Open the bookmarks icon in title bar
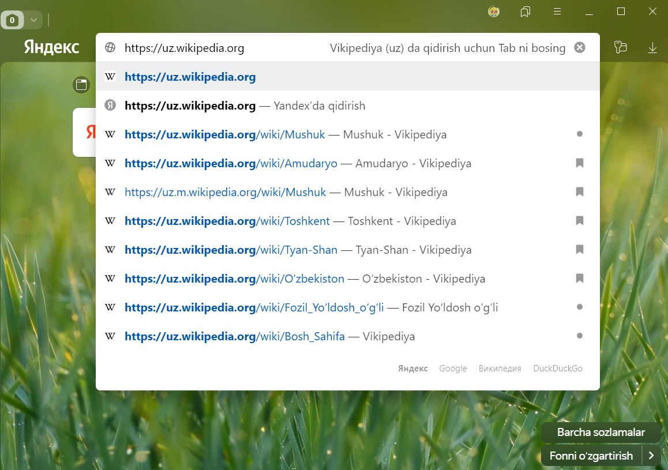This screenshot has height=470, width=668. point(525,12)
